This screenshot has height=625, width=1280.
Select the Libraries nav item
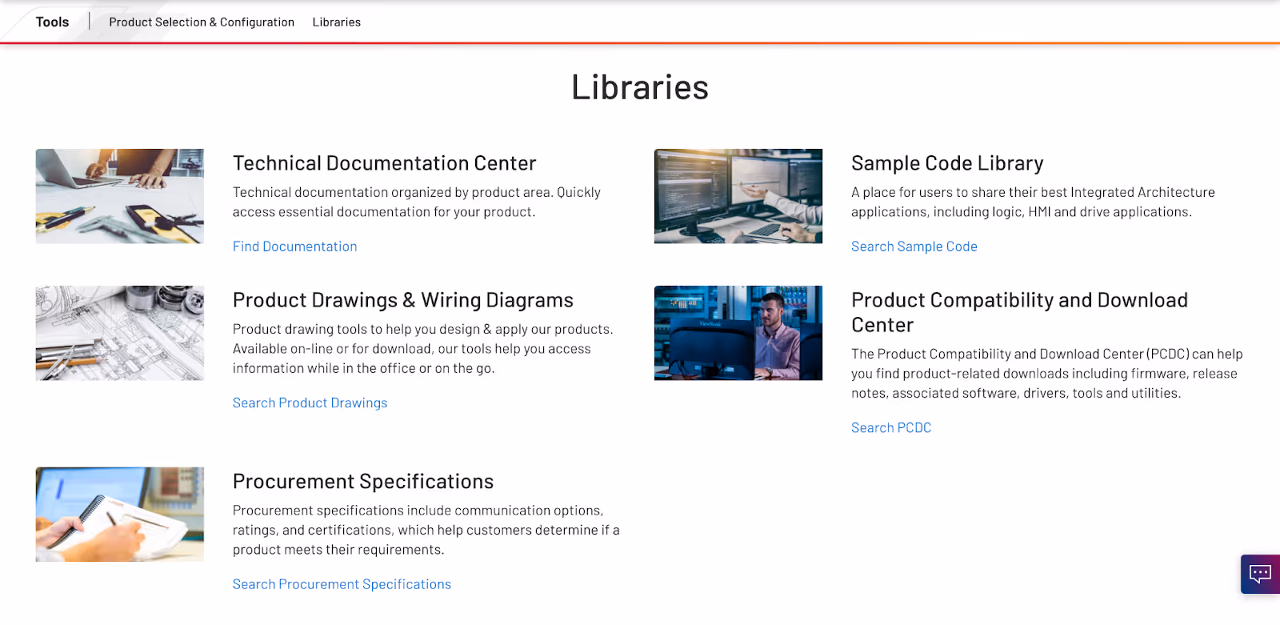pyautogui.click(x=336, y=22)
